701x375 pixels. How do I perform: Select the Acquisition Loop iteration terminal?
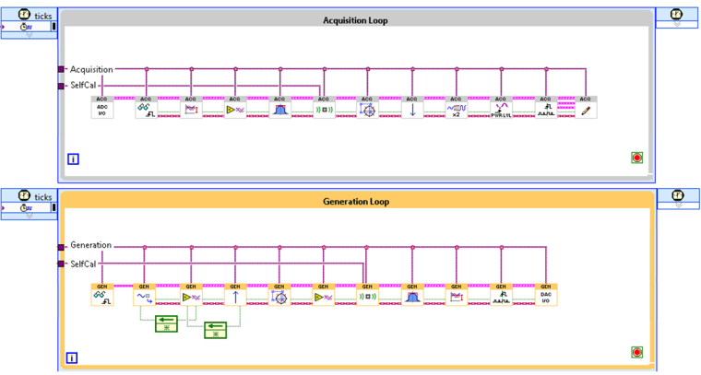73,158
